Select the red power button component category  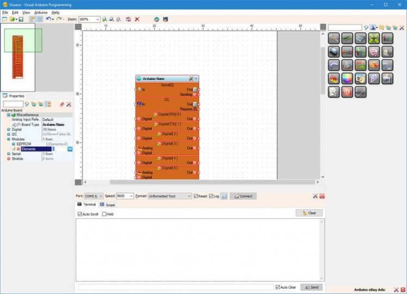tap(347, 92)
